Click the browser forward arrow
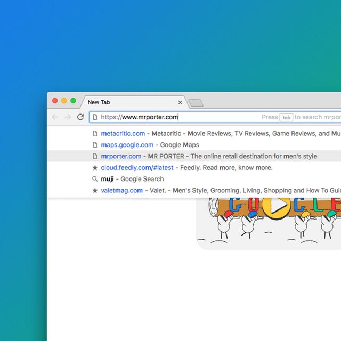 68,117
